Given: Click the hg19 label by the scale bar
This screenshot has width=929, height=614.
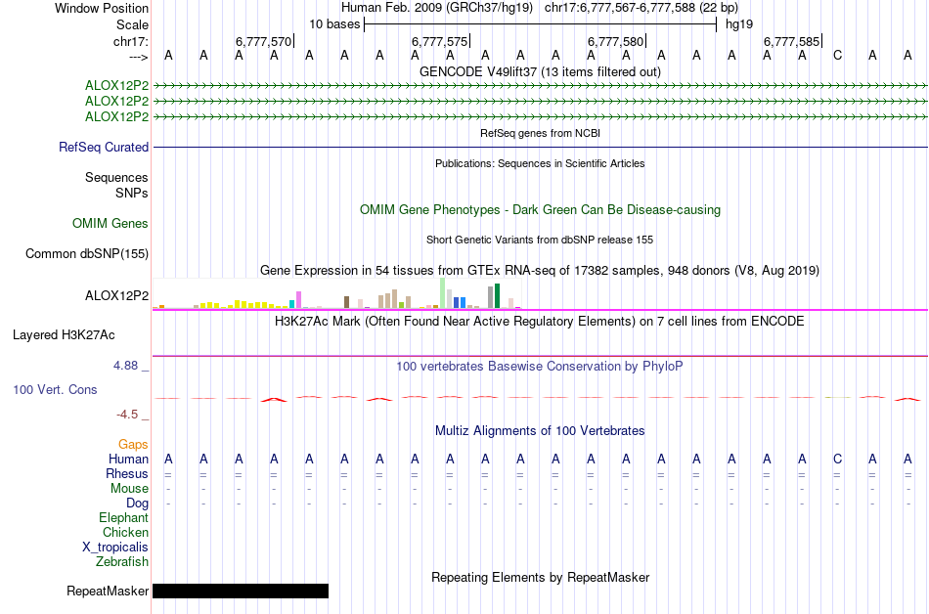Looking at the screenshot, I should point(739,24).
